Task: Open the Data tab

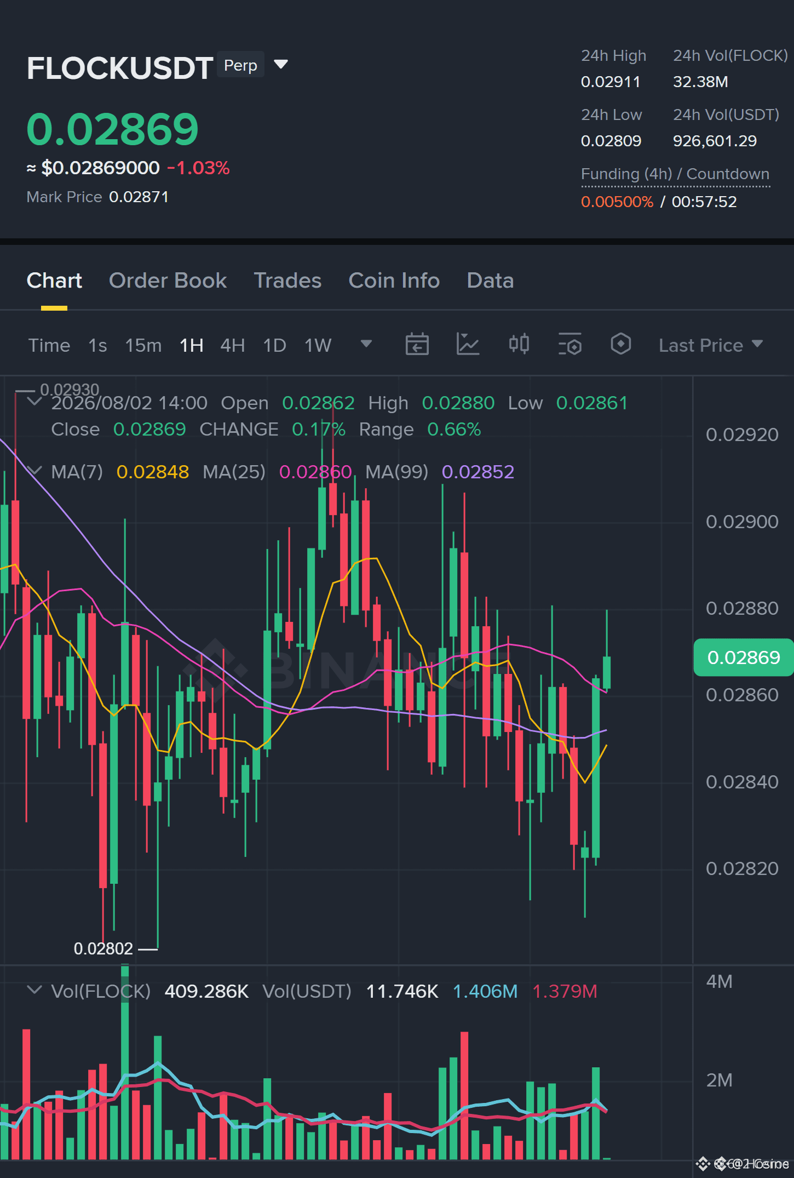Action: coord(490,281)
